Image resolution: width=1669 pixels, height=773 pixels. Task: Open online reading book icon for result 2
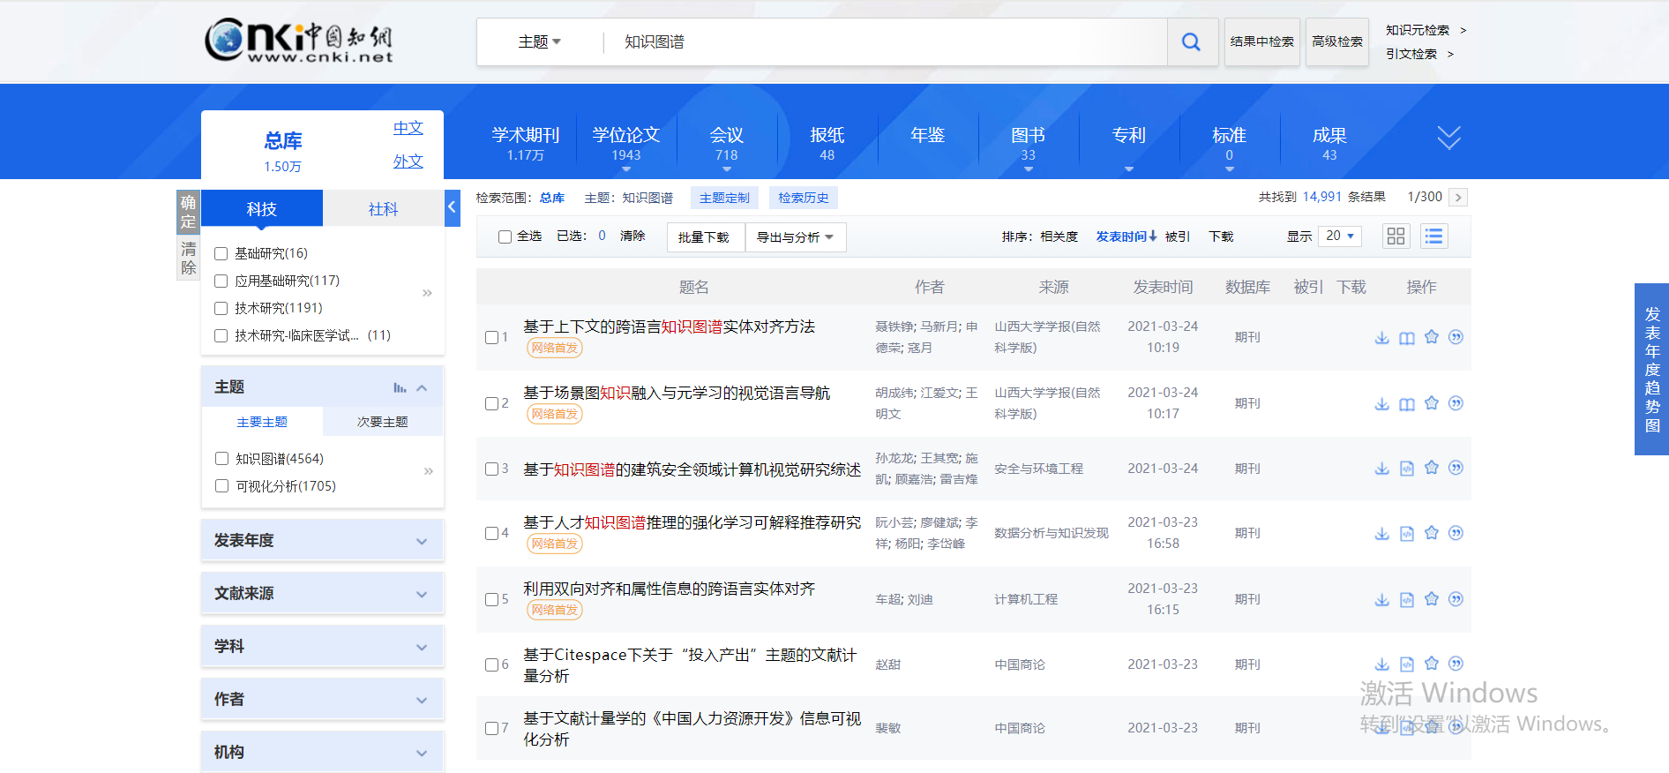1407,403
